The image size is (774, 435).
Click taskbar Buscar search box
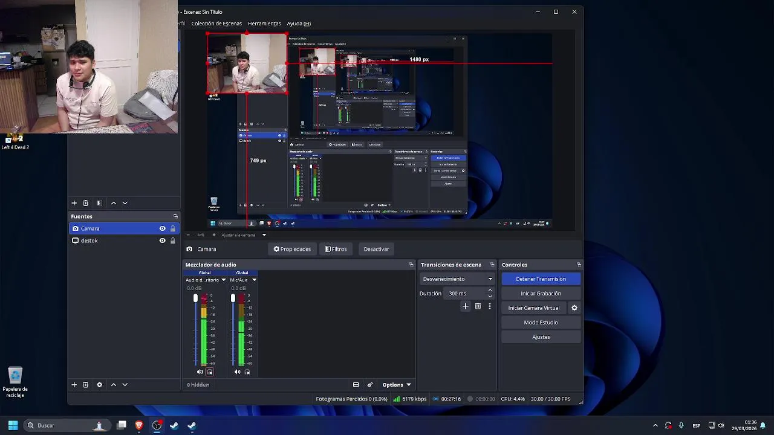click(x=67, y=425)
